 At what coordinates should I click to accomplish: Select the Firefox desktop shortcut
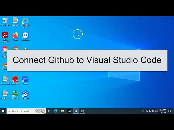tap(15, 36)
